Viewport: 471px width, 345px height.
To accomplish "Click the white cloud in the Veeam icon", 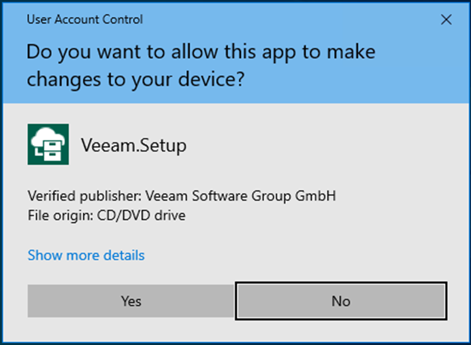I will coord(47,136).
